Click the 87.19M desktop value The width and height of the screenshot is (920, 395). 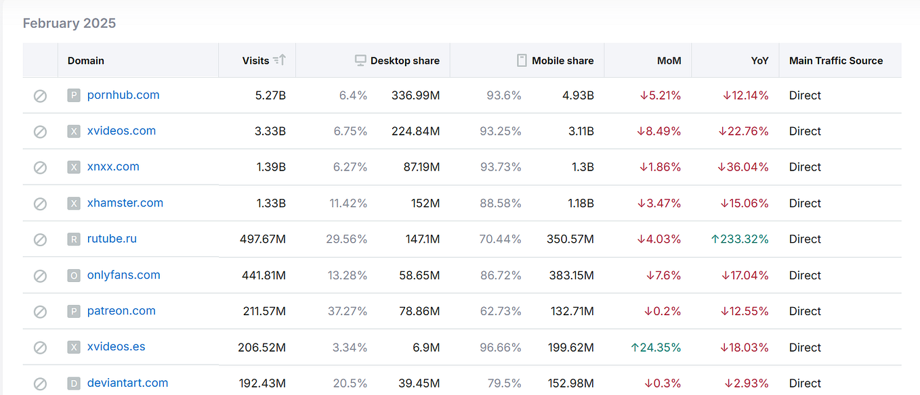421,167
